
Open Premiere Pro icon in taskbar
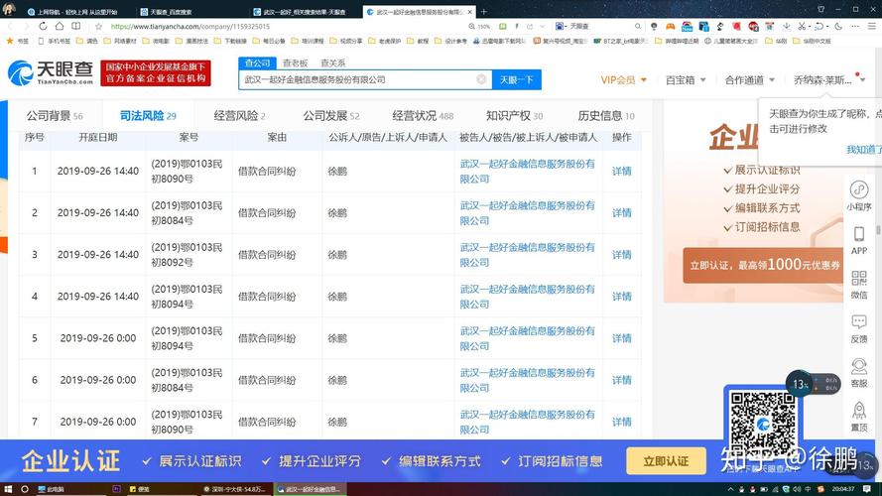click(116, 489)
